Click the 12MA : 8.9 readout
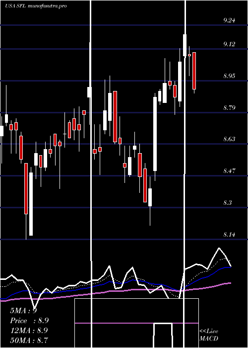Image resolution: width=248 pixels, height=348 pixels. [x=29, y=331]
